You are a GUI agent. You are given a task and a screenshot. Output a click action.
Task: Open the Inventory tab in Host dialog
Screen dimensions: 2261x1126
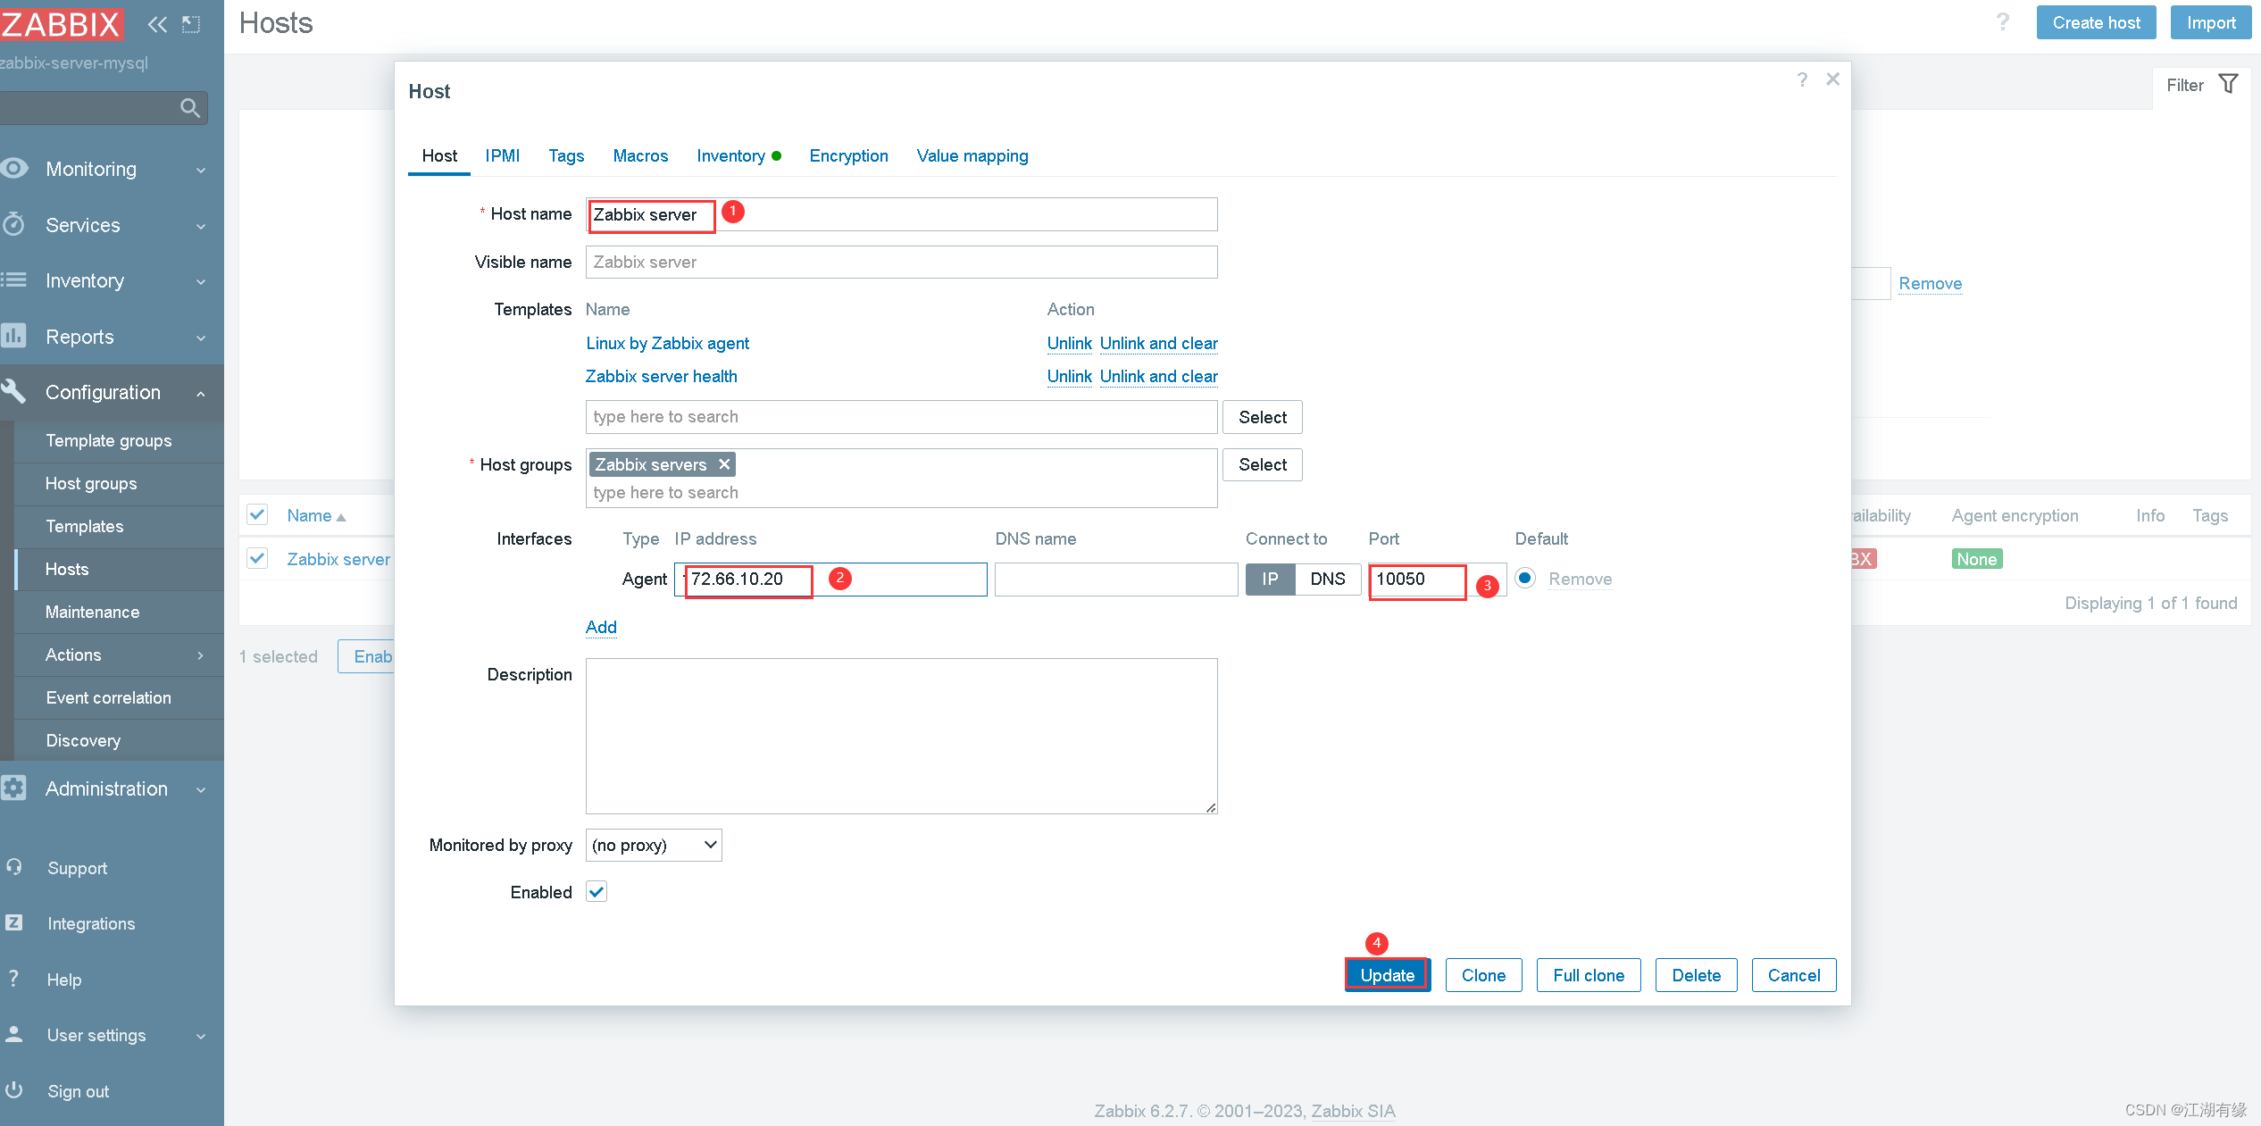[x=738, y=155]
